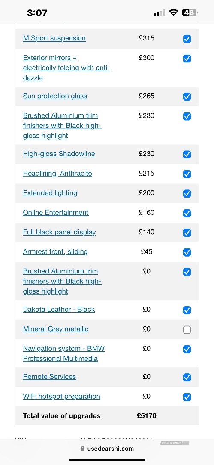This screenshot has width=214, height=465.
Task: Open the Exterior mirrors electrically folding link
Action: [x=66, y=68]
